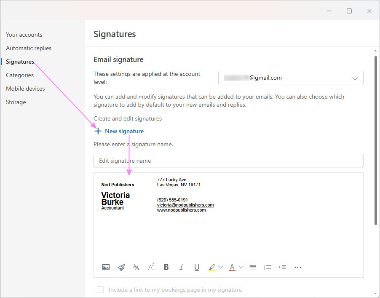
Task: Click the Accountant title text
Action: point(112,208)
